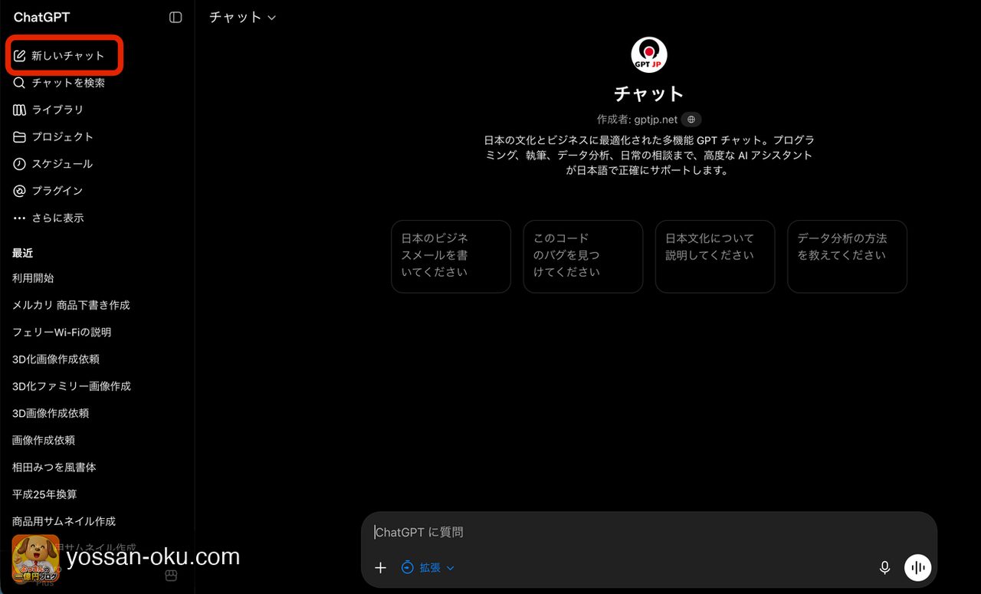
Task: Focus the ChatGPT に質問 input field
Action: tap(648, 532)
